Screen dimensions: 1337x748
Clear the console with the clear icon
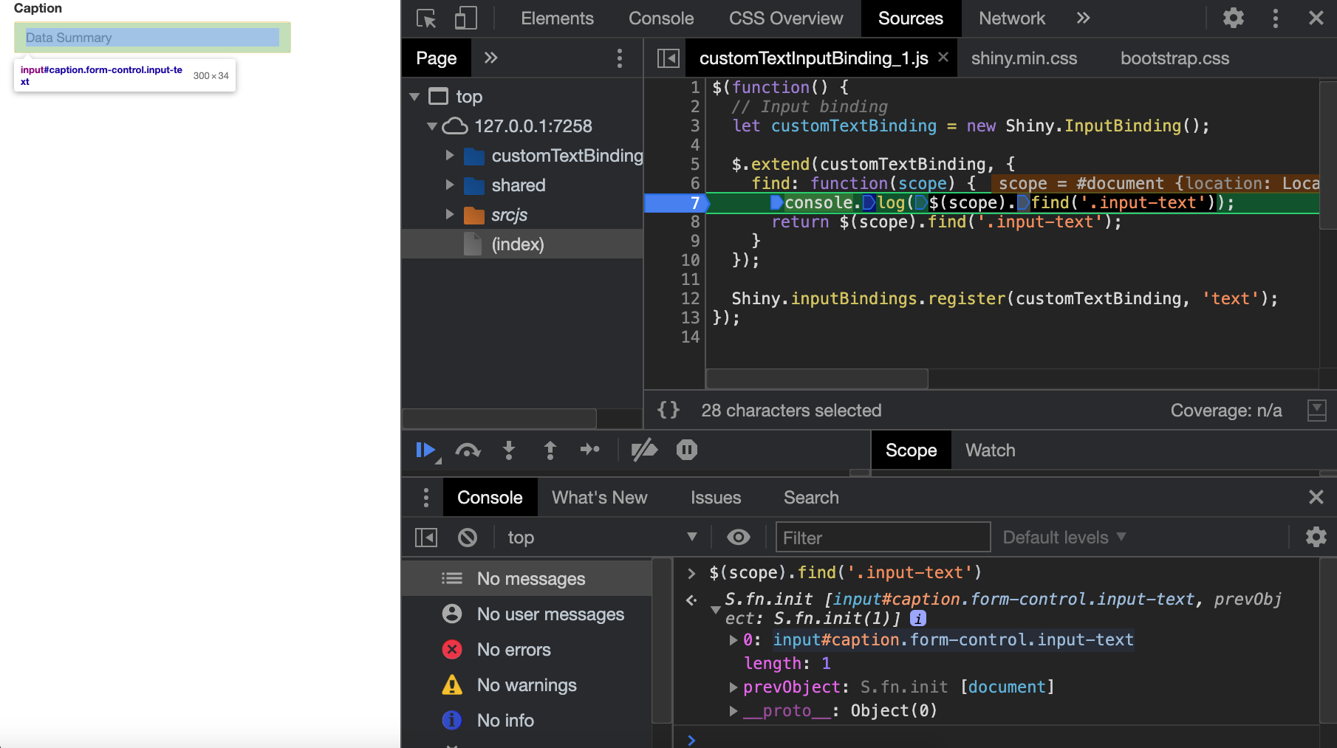(x=468, y=538)
